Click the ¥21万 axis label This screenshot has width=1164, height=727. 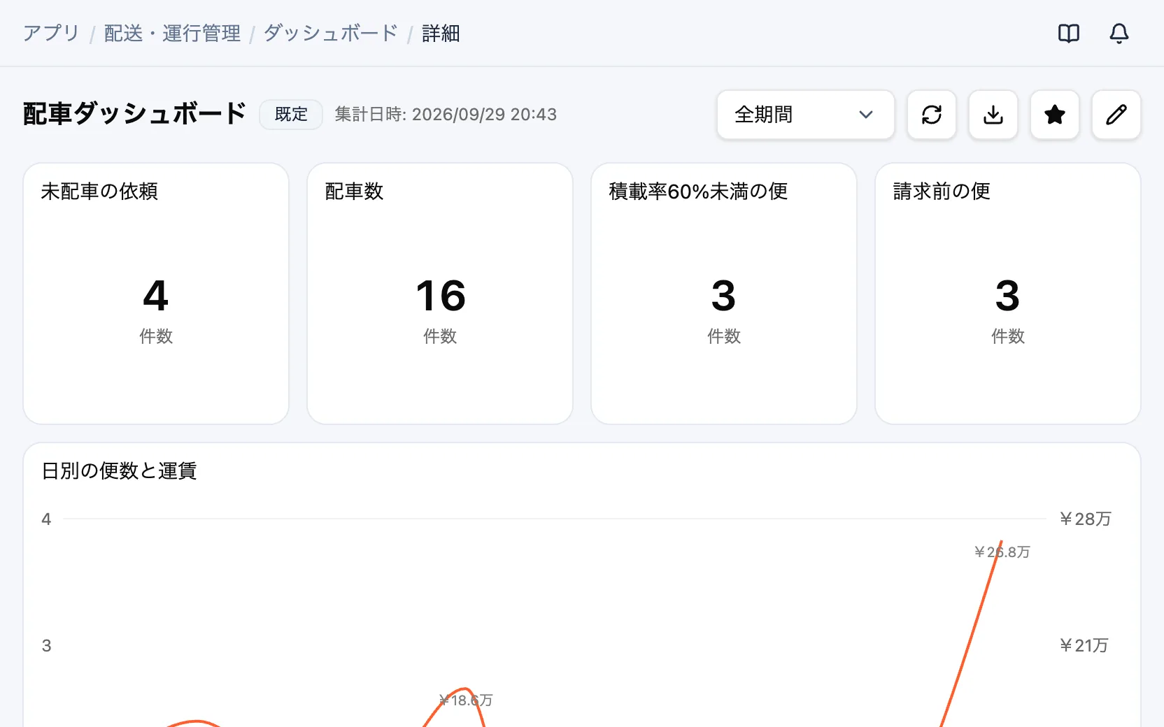pyautogui.click(x=1084, y=645)
